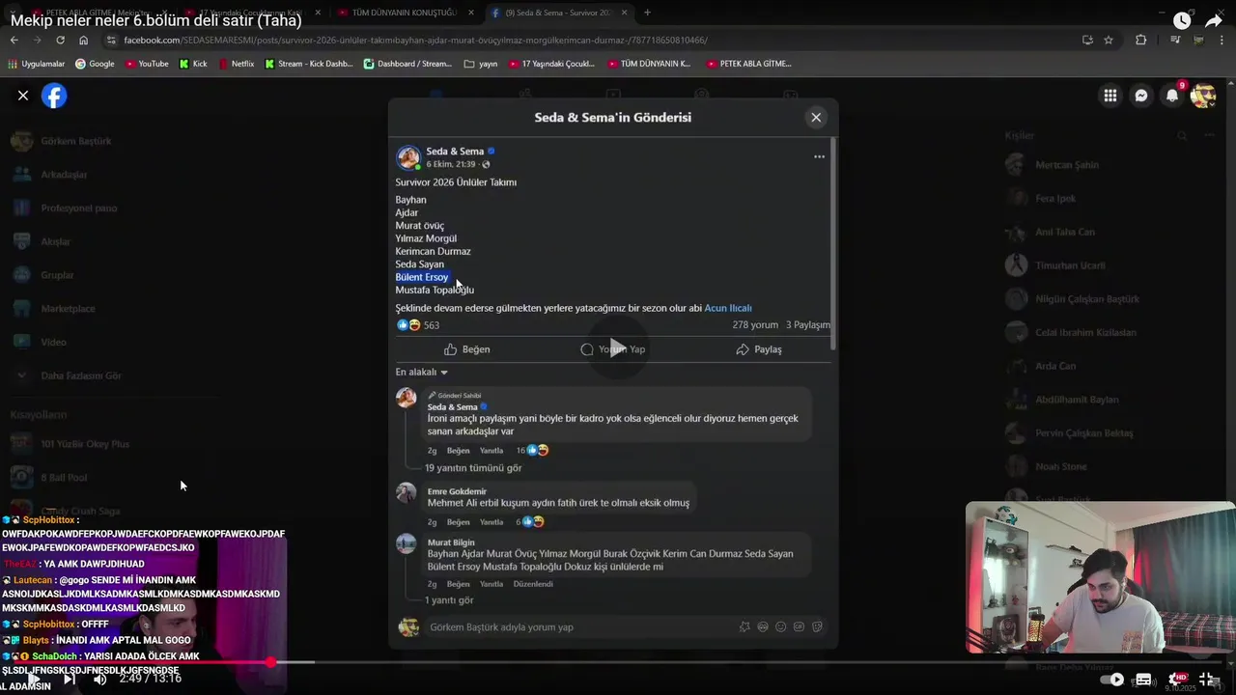This screenshot has width=1236, height=695.
Task: Open Facebook notifications bell
Action: 1172,96
